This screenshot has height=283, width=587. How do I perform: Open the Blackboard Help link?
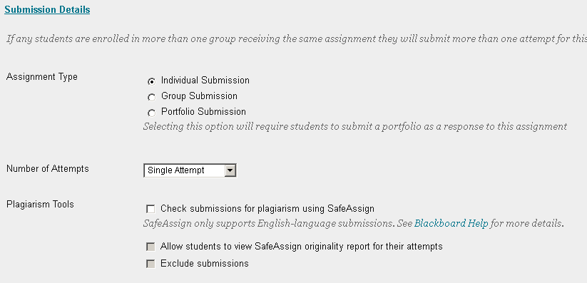click(x=451, y=224)
